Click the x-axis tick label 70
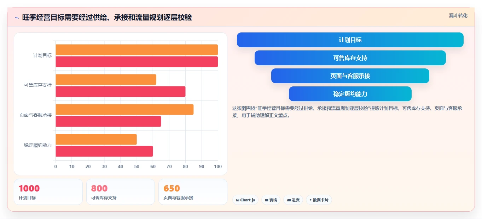The image size is (482, 219). pyautogui.click(x=169, y=166)
